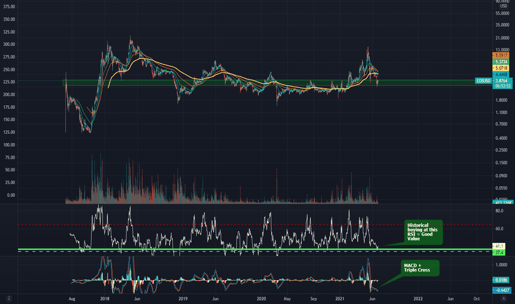Viewport: 515px width, 304px height.
Task: Click the 06:52:52 candle countdown timer
Action: tap(502, 86)
